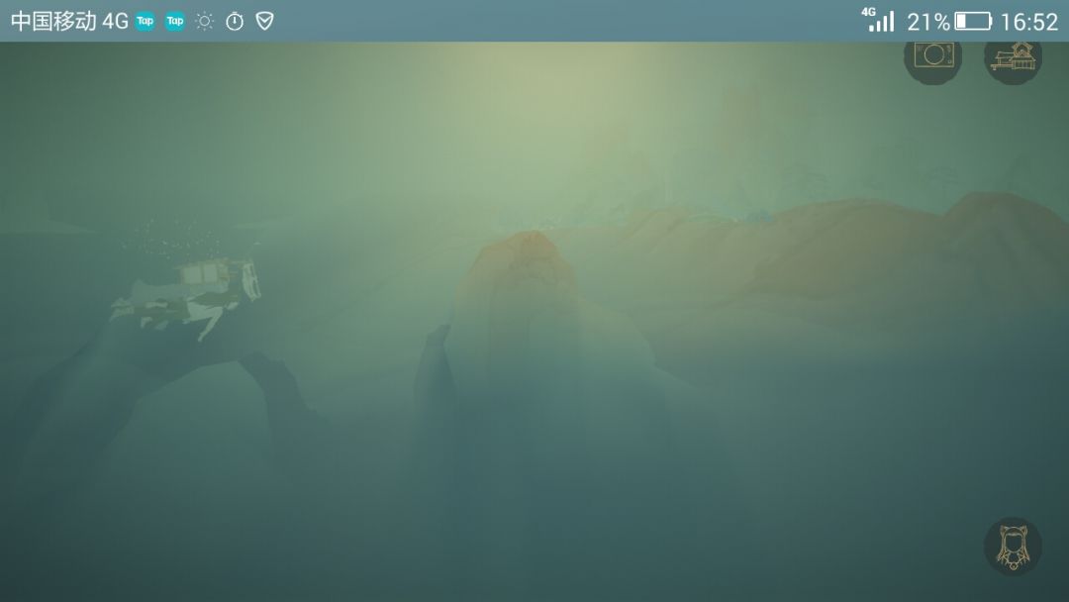Tap the 4G signal strength icon

click(x=877, y=20)
